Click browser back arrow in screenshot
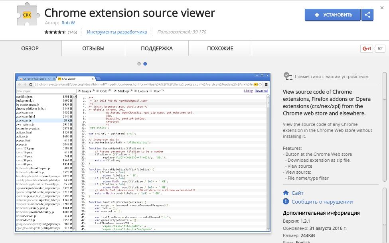 tap(20, 85)
